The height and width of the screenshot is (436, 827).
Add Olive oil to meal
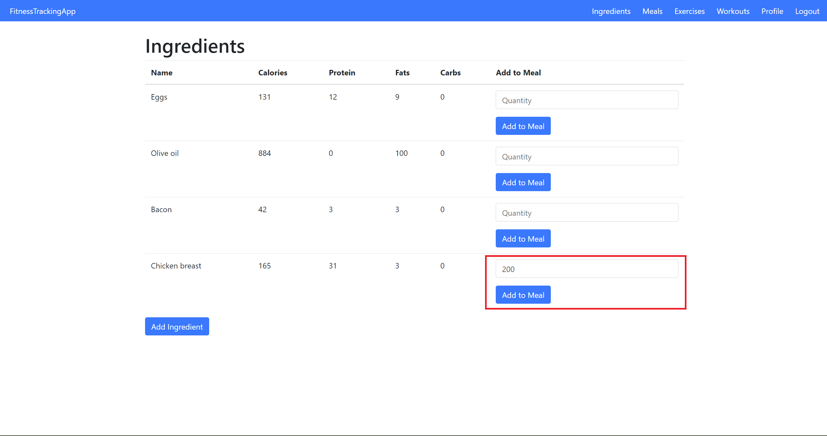(x=523, y=182)
